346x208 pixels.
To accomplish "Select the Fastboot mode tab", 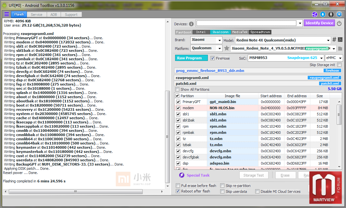I will [184, 32].
